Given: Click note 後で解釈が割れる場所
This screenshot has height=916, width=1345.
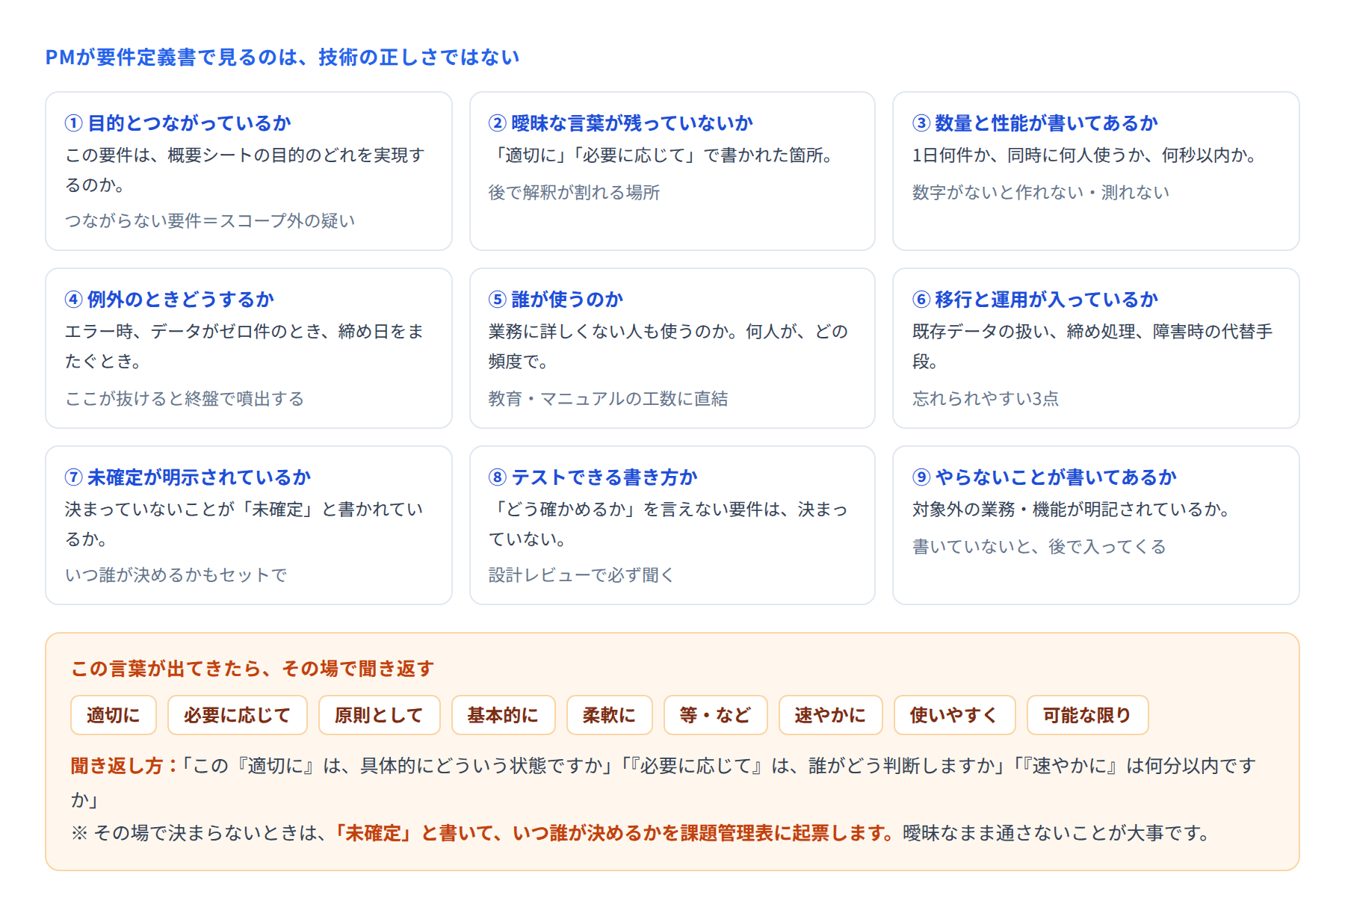Looking at the screenshot, I should [574, 192].
